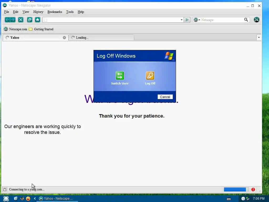
Task: Go to the Home page icon
Action: point(38,20)
